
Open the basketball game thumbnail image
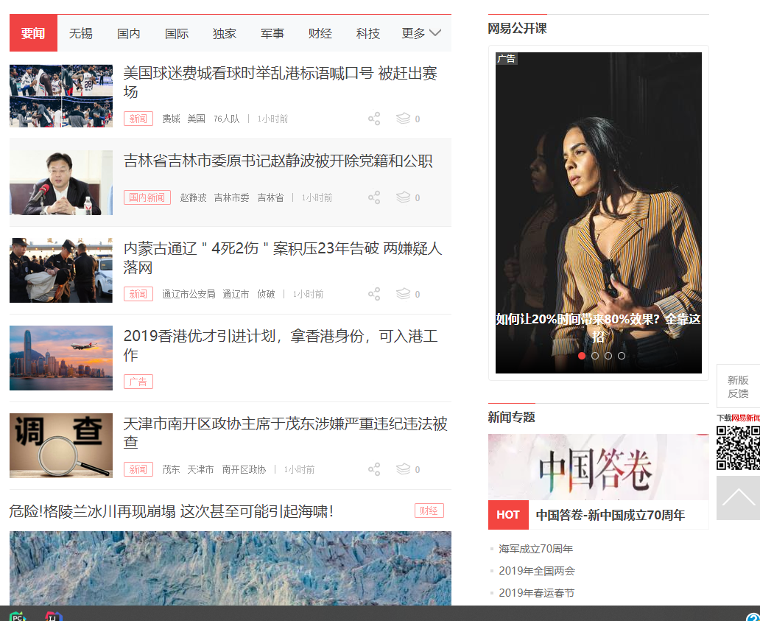[x=61, y=96]
